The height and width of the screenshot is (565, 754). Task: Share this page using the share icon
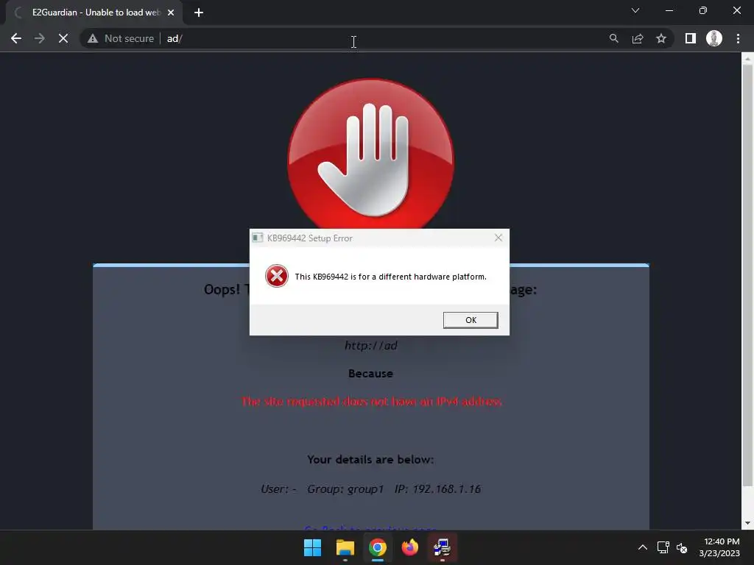[638, 38]
